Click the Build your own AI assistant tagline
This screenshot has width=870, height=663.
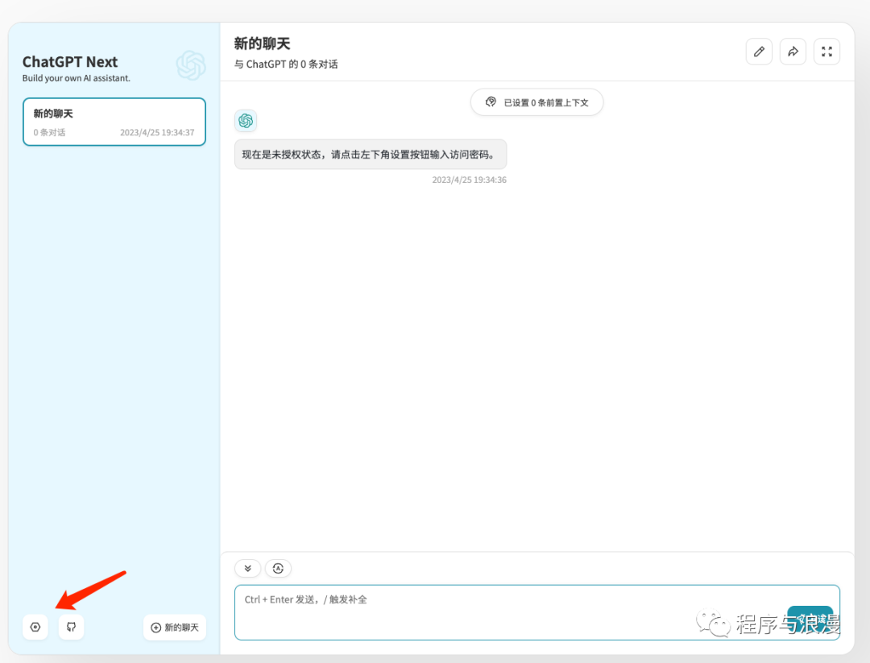(x=77, y=78)
